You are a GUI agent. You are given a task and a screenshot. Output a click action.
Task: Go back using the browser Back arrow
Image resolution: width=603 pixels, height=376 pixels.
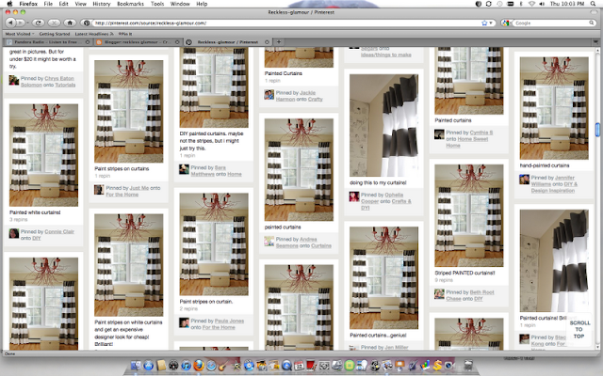[10, 23]
